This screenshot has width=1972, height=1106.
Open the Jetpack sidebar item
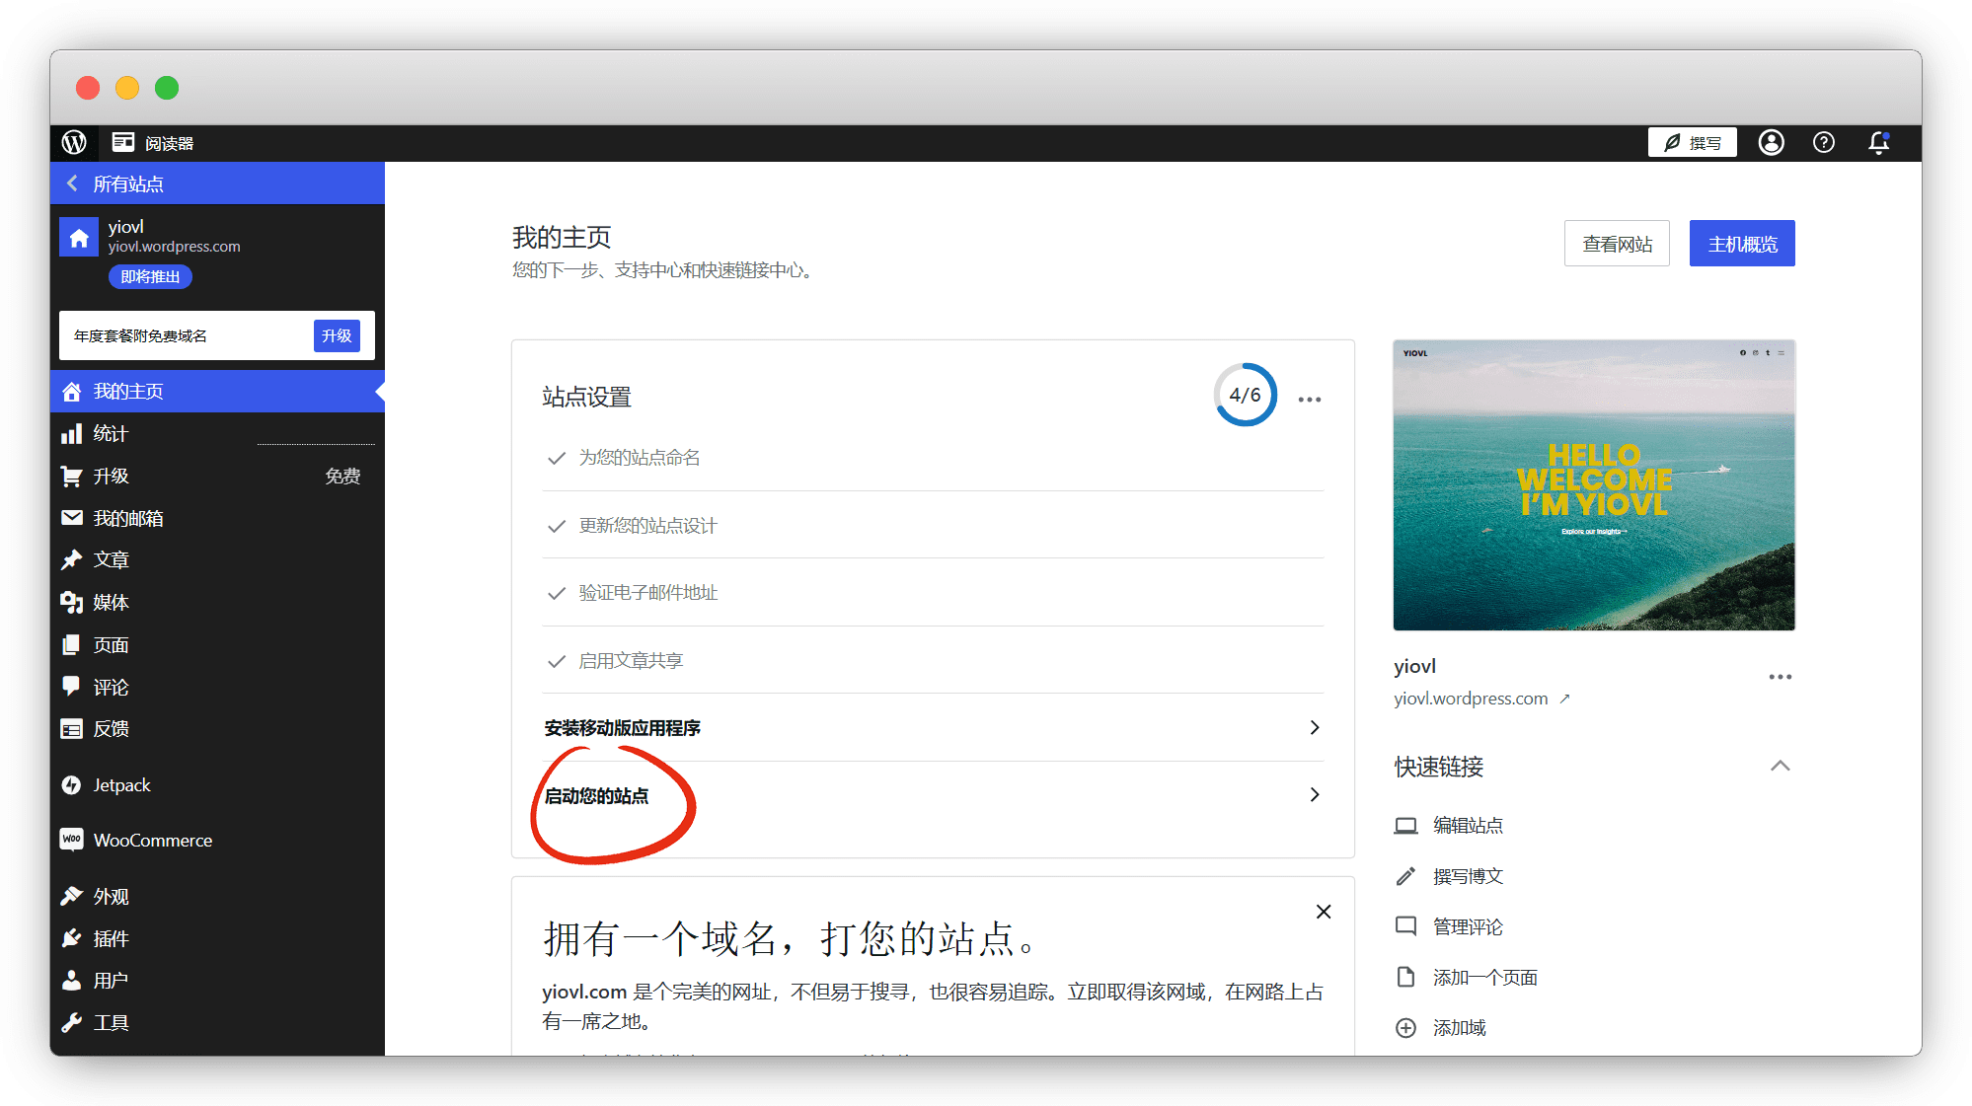(121, 785)
